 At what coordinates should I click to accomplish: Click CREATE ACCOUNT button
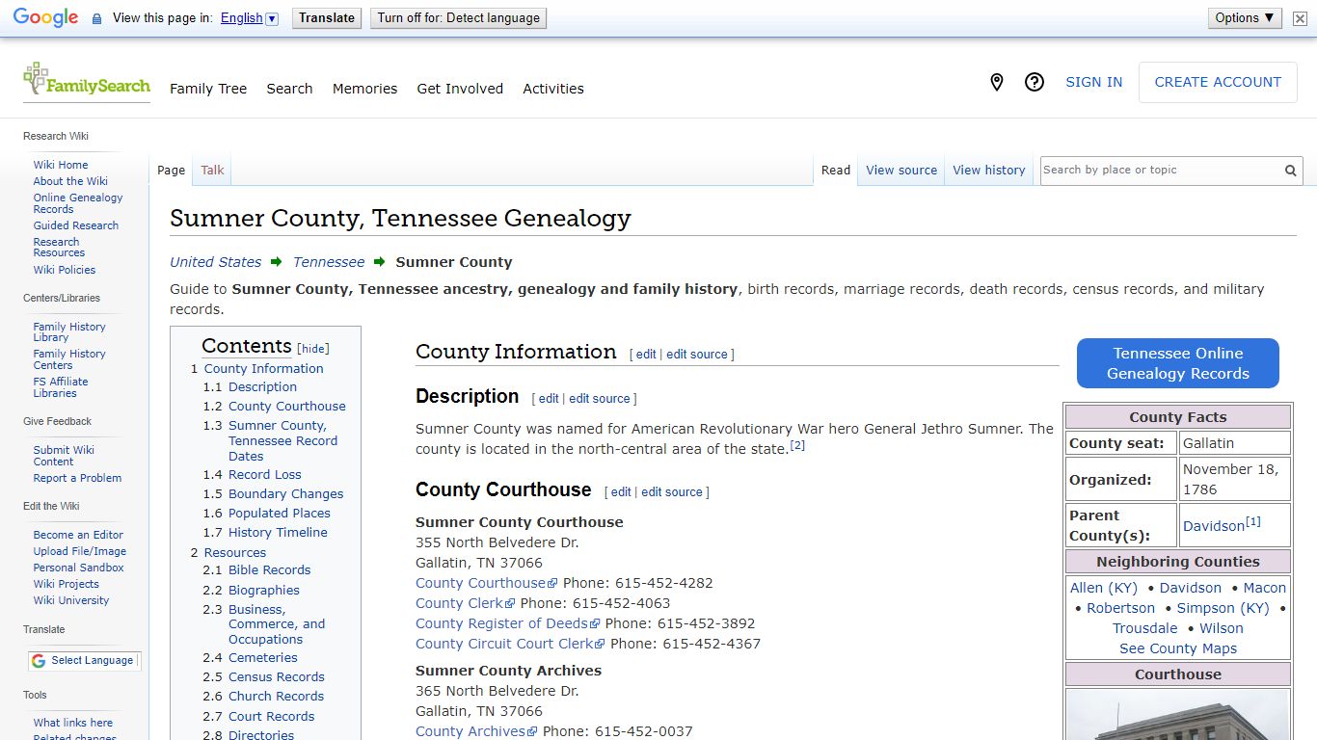(1218, 83)
